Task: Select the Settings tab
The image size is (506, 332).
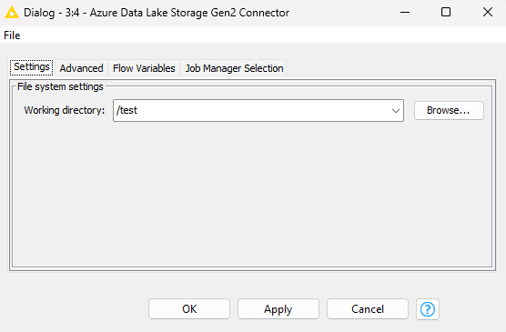Action: [x=32, y=67]
